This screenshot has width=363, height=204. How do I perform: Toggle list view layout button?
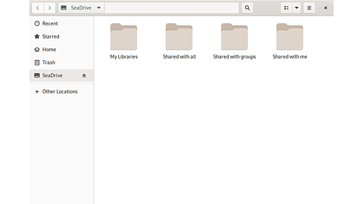pos(286,8)
